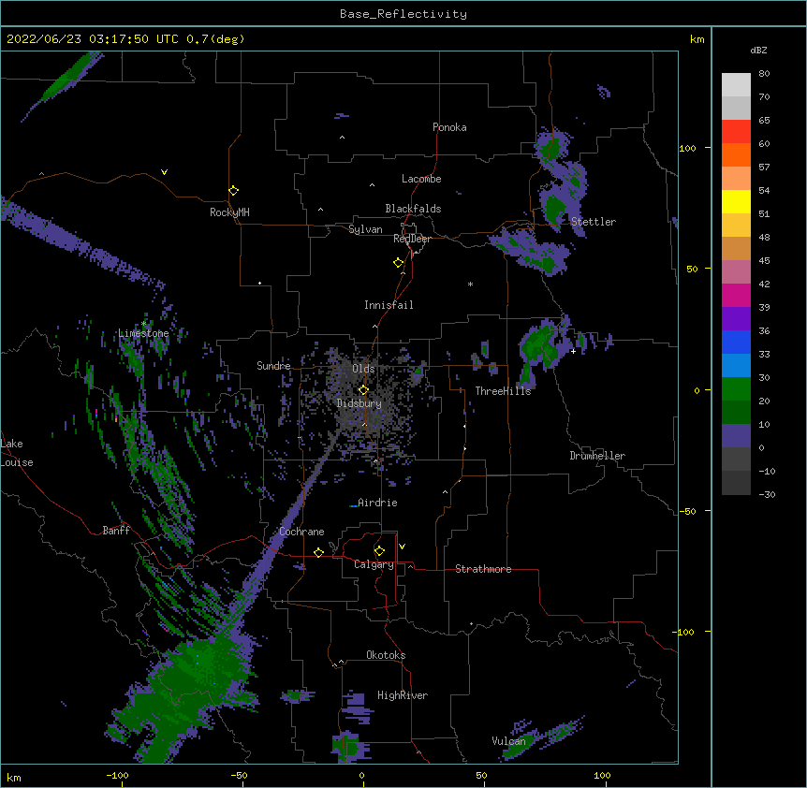Click the yellow V marker east of Calgary
Viewport: 807px width, 788px height.
[402, 547]
